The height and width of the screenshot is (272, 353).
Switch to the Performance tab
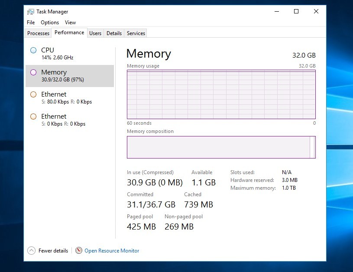point(69,32)
